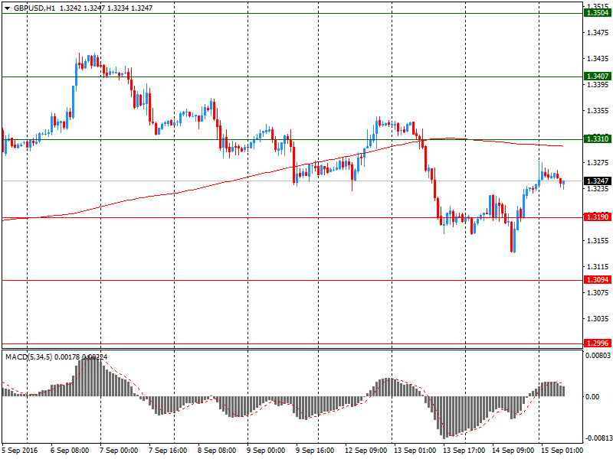The height and width of the screenshot is (459, 613).
Task: Select the current price label 1.3247
Action: (598, 181)
